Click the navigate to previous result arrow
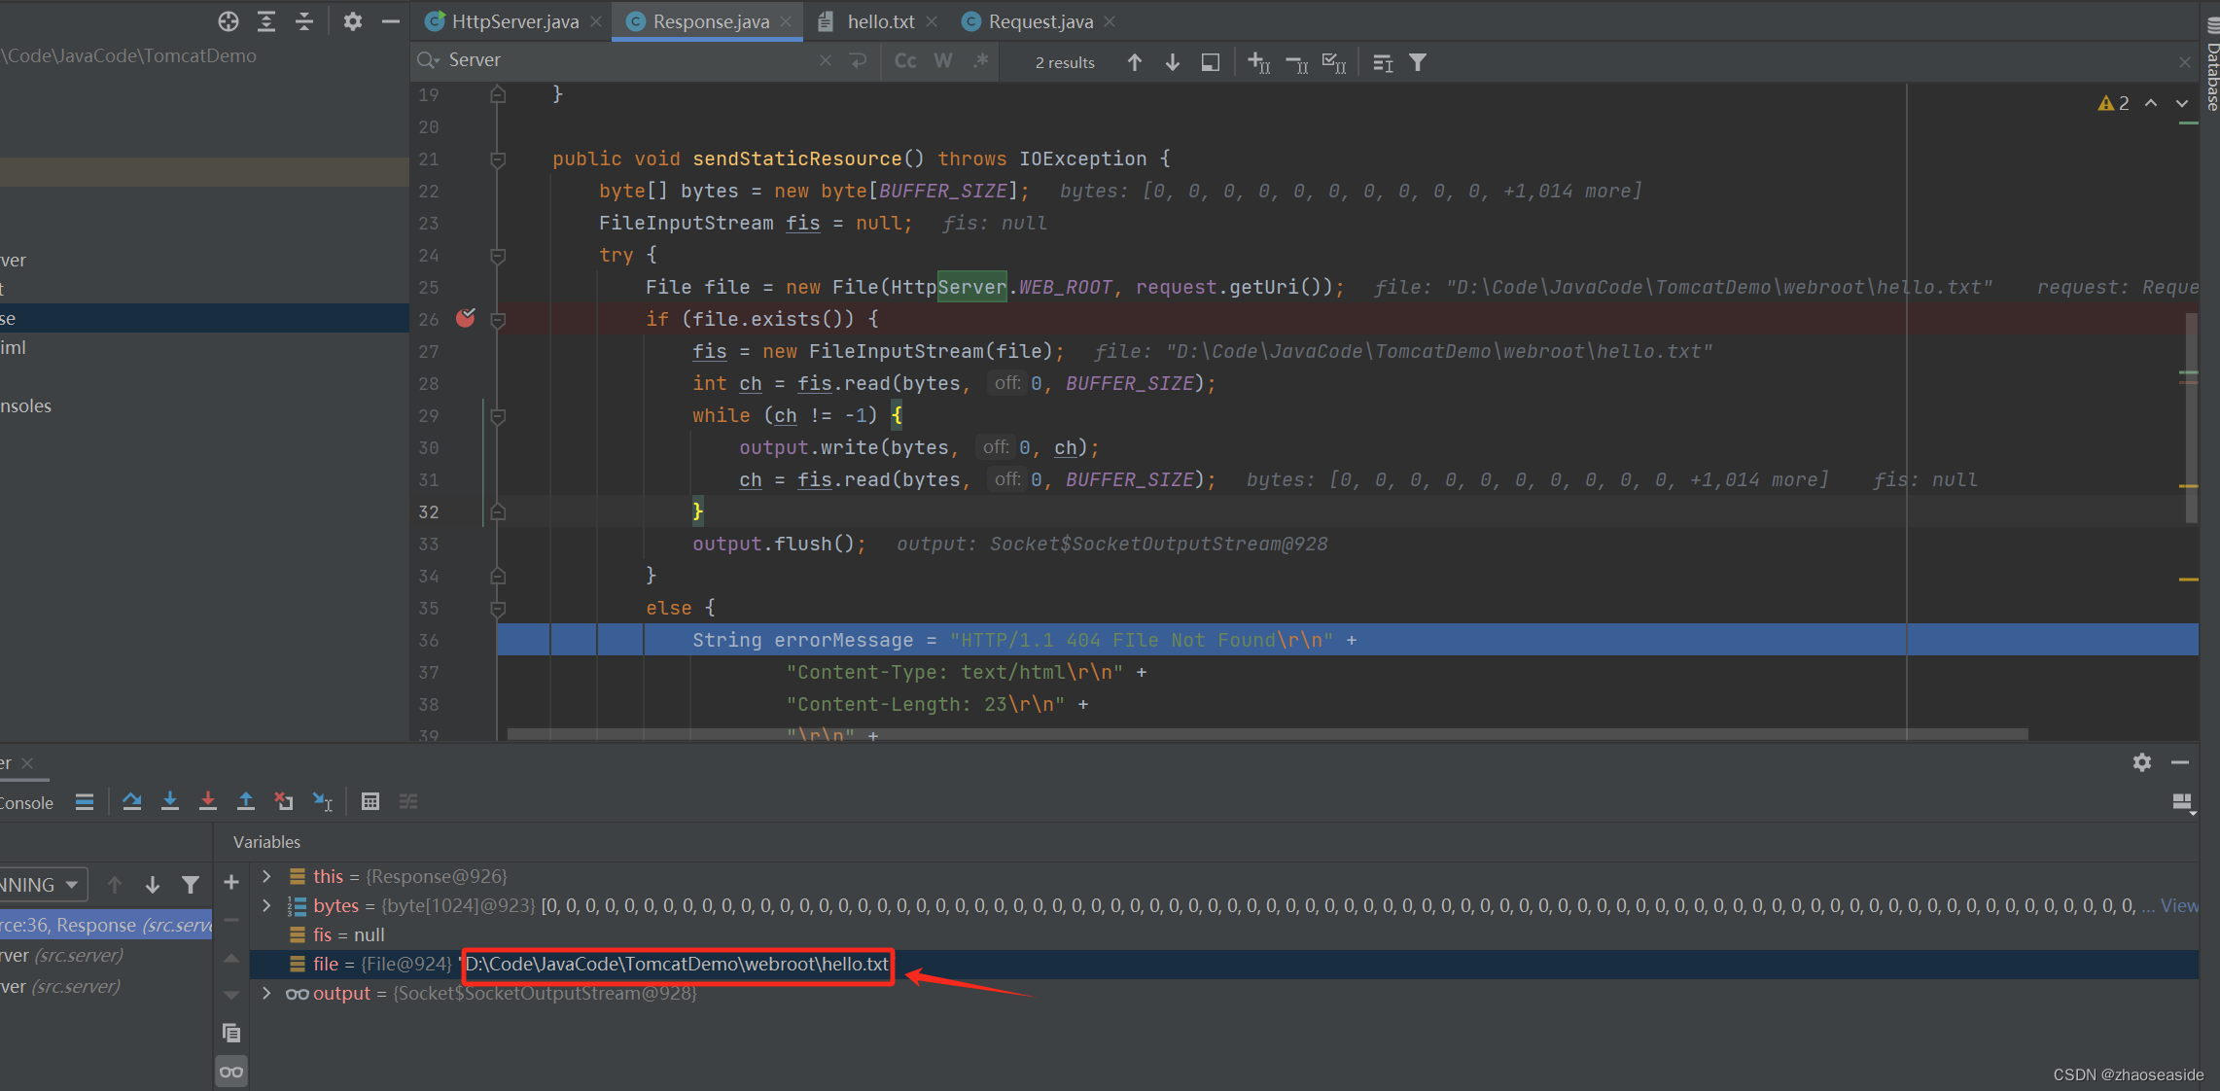This screenshot has width=2220, height=1091. pos(1134,63)
